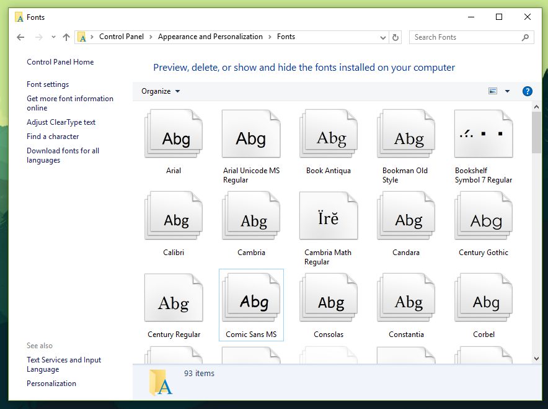548x409 pixels.
Task: Click the 93 items status text
Action: point(199,373)
